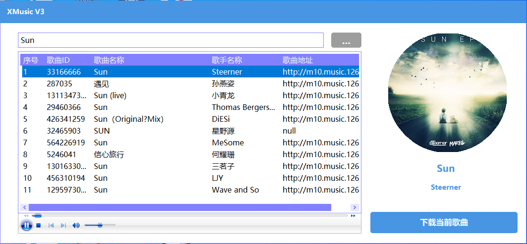Click the song ID 33166666
This screenshot has width=527, height=244.
click(x=64, y=72)
